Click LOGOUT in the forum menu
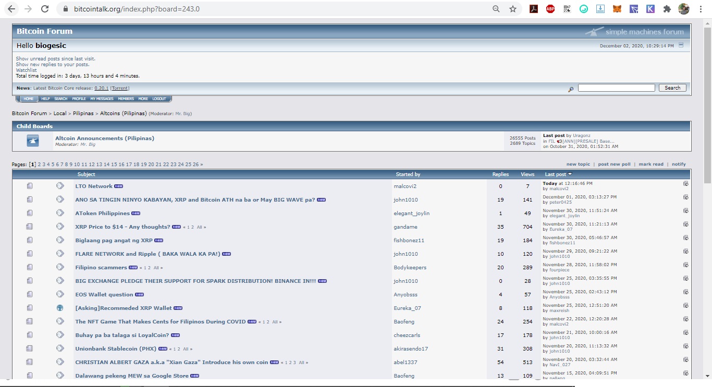712x387 pixels. tap(159, 99)
